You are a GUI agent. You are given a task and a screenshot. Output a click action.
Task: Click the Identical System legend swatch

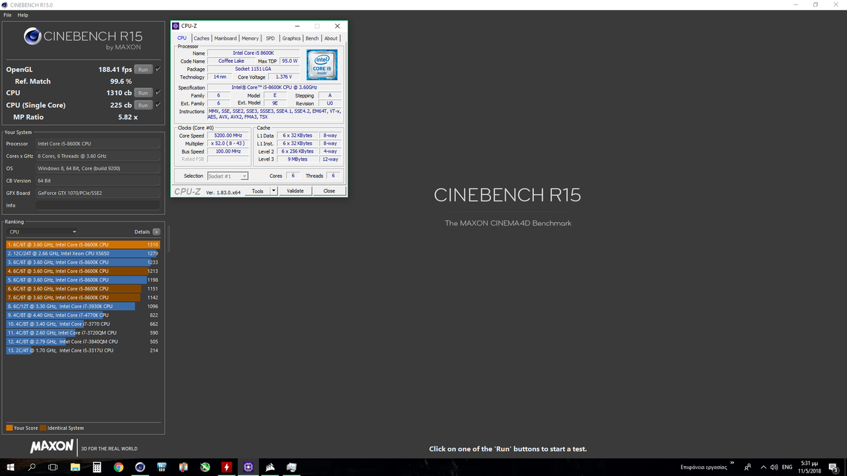43,428
